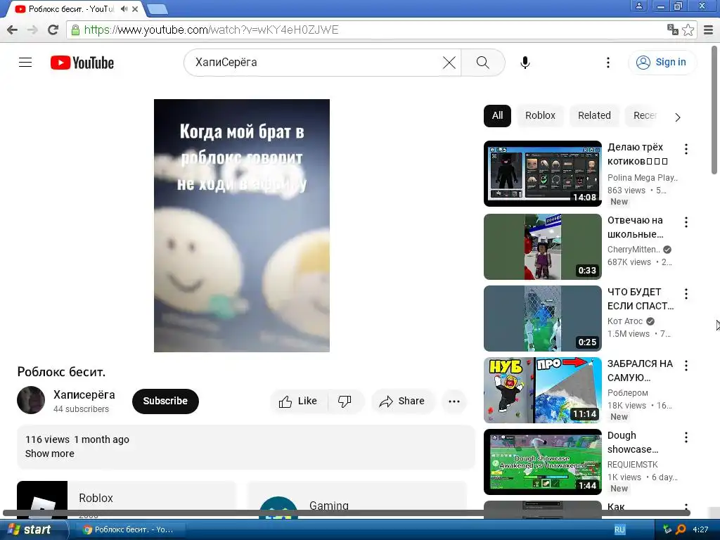Open Chrome profile user icon
This screenshot has width=720, height=540.
[x=638, y=6]
